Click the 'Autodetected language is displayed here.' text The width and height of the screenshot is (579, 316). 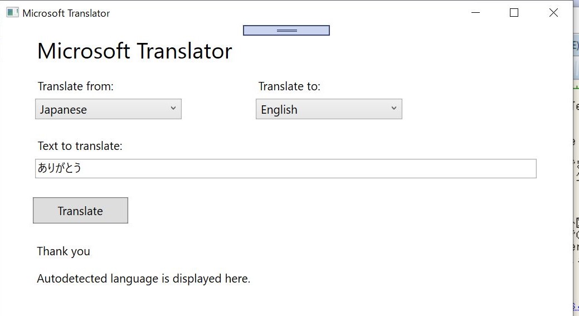point(144,278)
